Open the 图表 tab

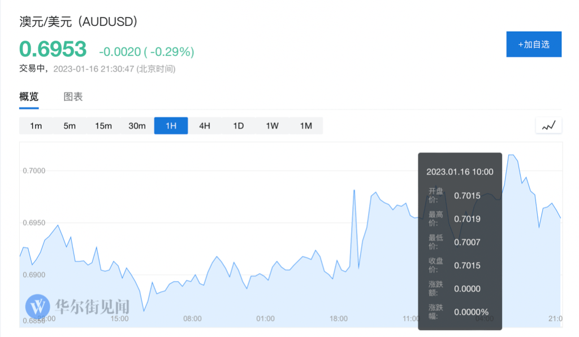point(73,97)
